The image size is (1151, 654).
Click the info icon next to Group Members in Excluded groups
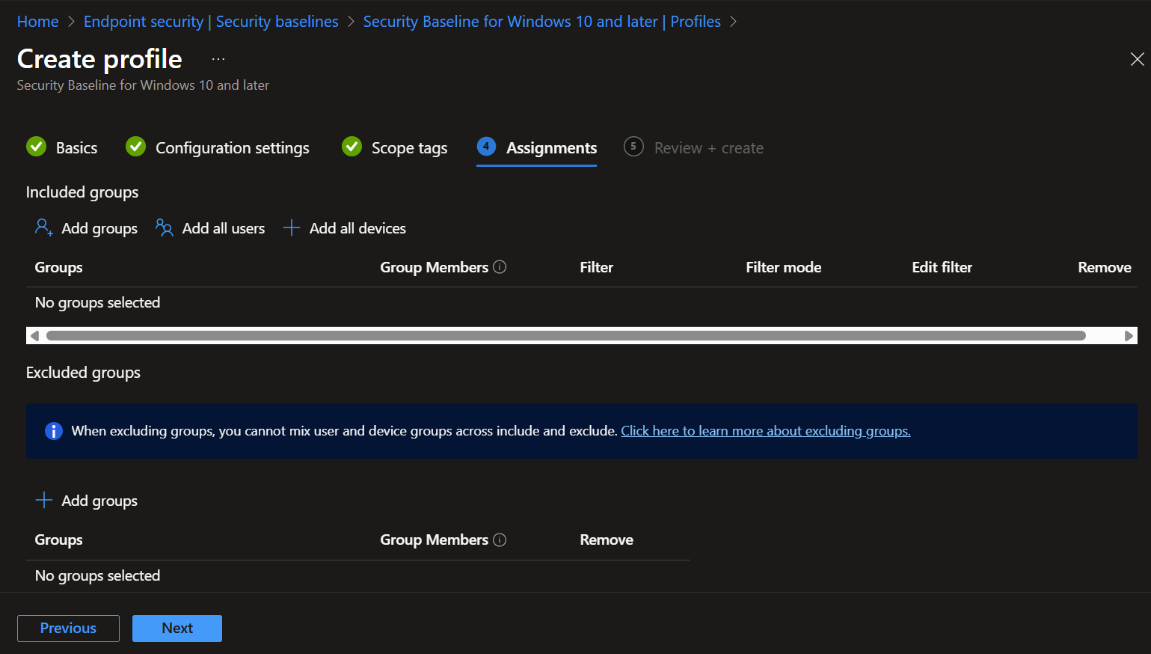(x=500, y=540)
